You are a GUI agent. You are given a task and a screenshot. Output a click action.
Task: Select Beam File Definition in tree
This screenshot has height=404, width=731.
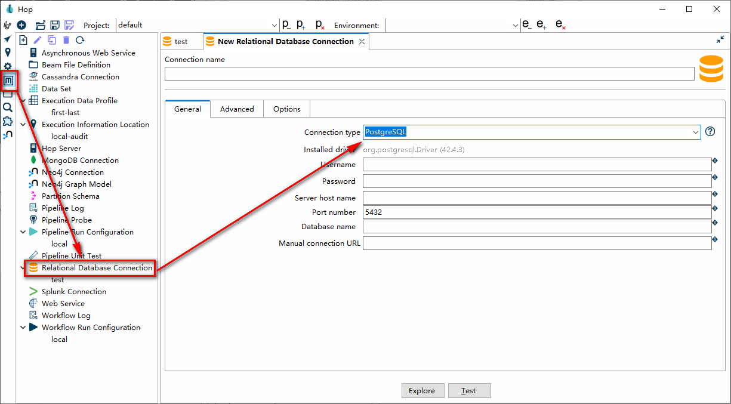click(76, 65)
